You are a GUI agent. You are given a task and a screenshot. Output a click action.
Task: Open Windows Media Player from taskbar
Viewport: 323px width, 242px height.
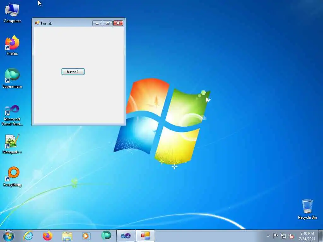coord(86,236)
